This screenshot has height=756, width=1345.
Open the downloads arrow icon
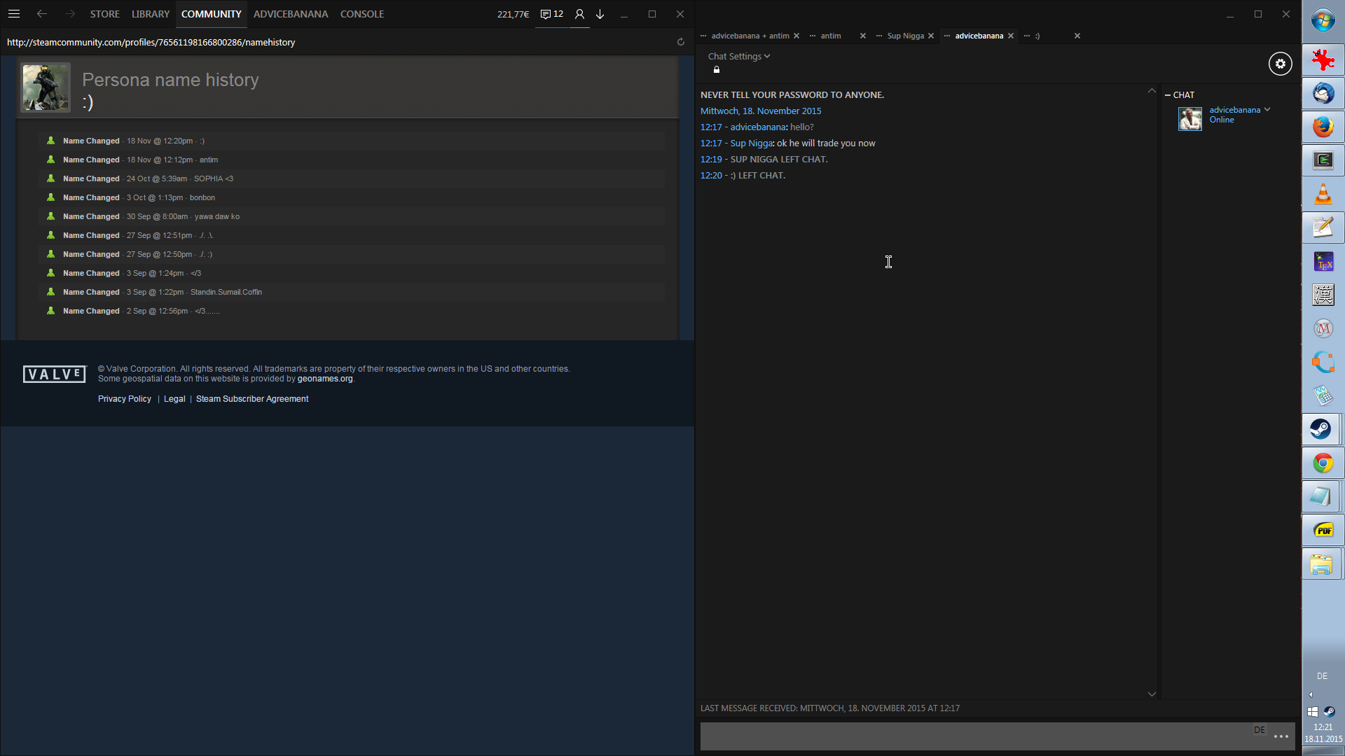(x=600, y=14)
